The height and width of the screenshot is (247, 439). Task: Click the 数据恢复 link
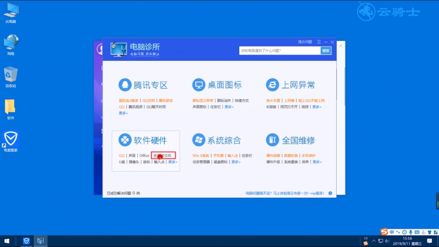[291, 156]
